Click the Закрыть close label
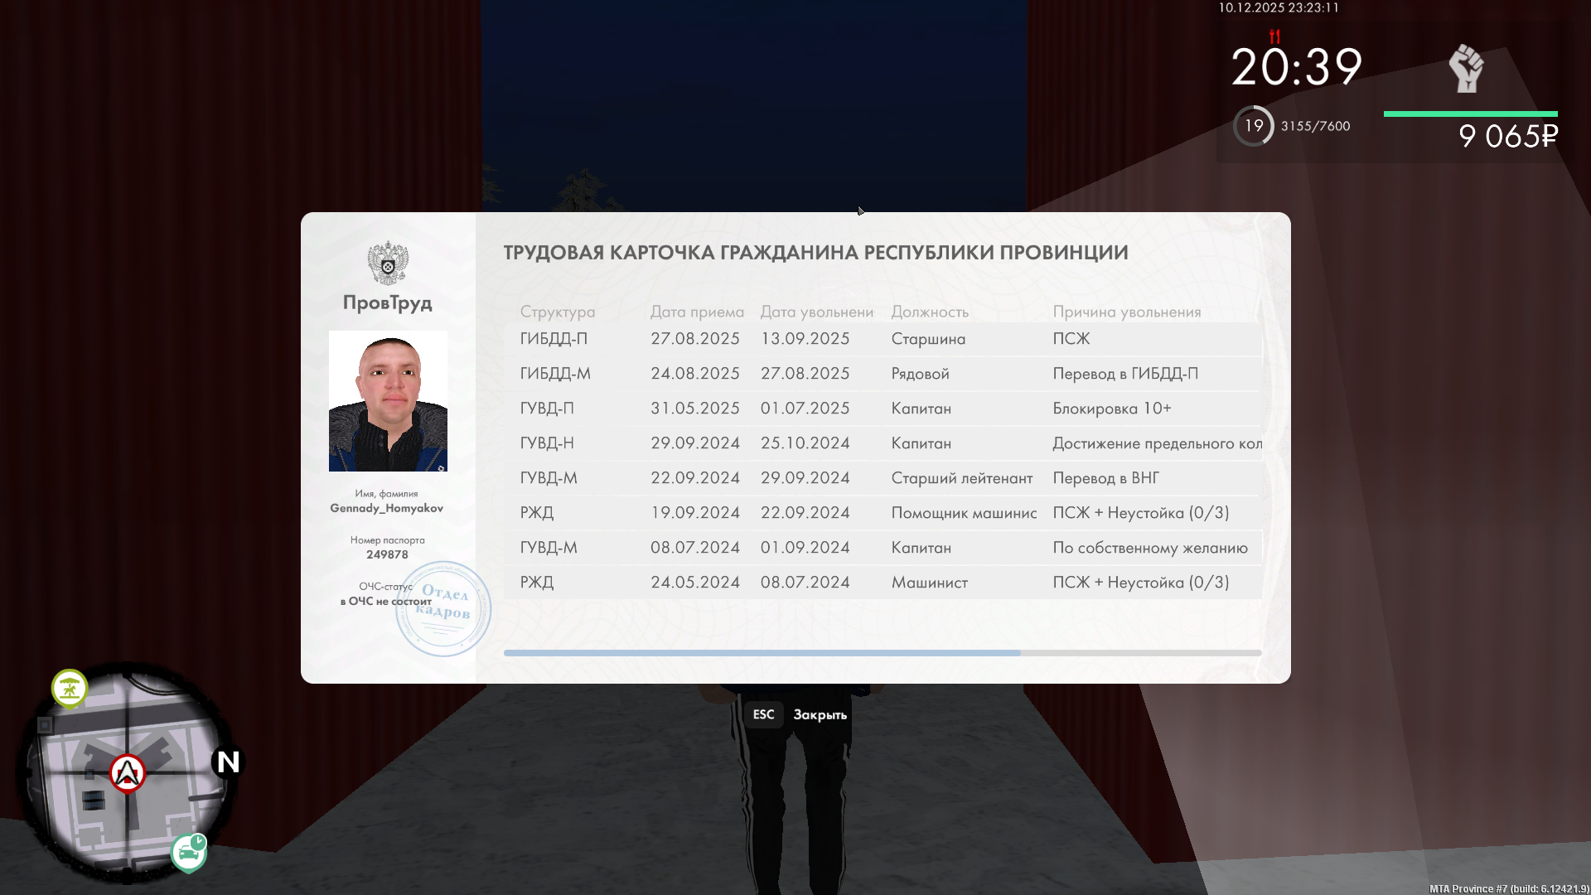 (x=820, y=714)
